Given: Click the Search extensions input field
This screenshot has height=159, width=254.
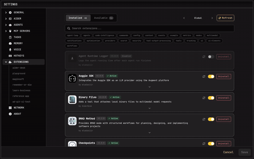Looking at the screenshot, I should pos(150,28).
